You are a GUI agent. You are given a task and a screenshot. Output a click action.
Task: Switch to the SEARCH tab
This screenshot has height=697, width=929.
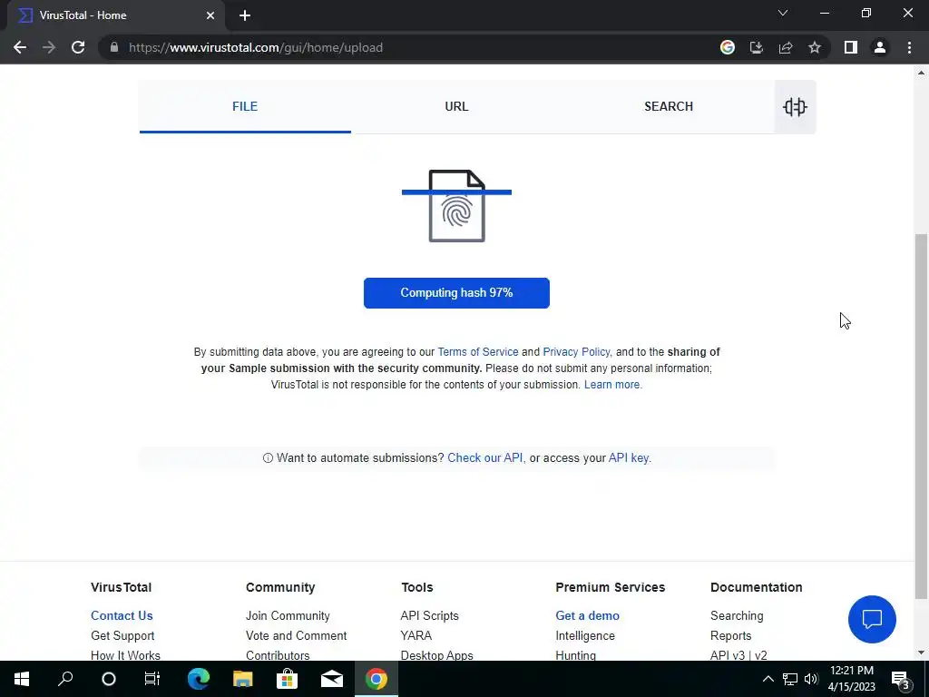[x=669, y=107]
